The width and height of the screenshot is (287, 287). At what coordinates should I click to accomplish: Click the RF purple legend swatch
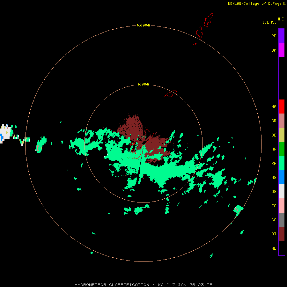pyautogui.click(x=282, y=36)
